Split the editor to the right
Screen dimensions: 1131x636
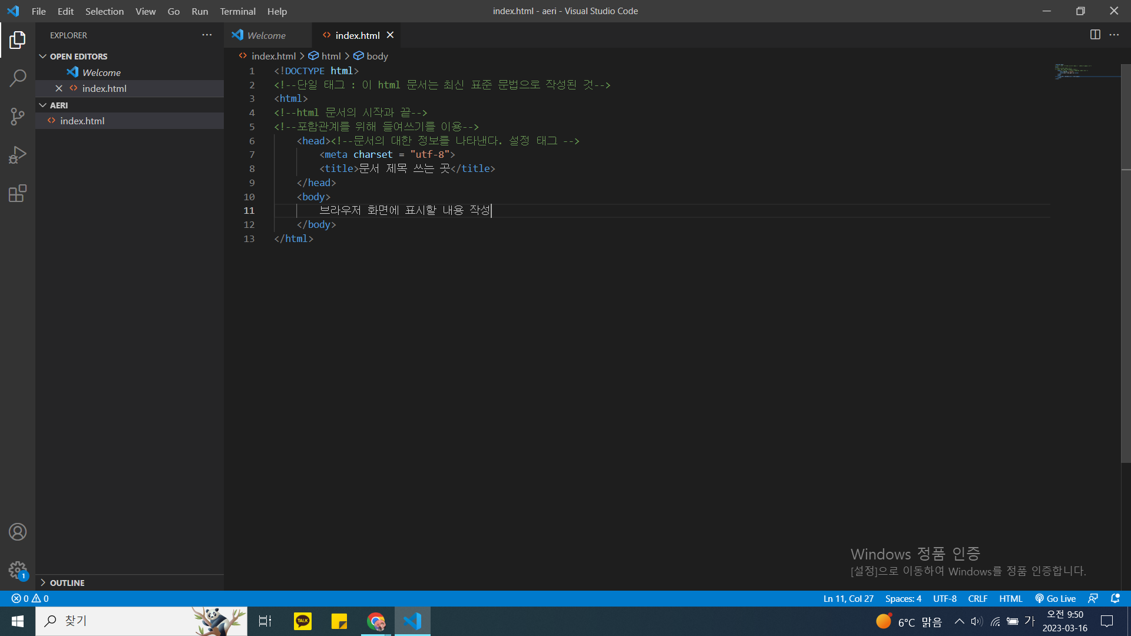pos(1095,35)
